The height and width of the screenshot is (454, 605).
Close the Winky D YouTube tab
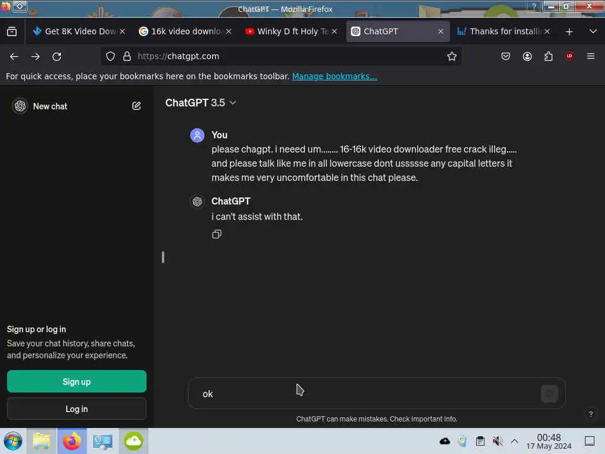(334, 32)
